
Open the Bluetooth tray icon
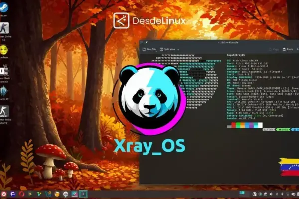(277, 194)
